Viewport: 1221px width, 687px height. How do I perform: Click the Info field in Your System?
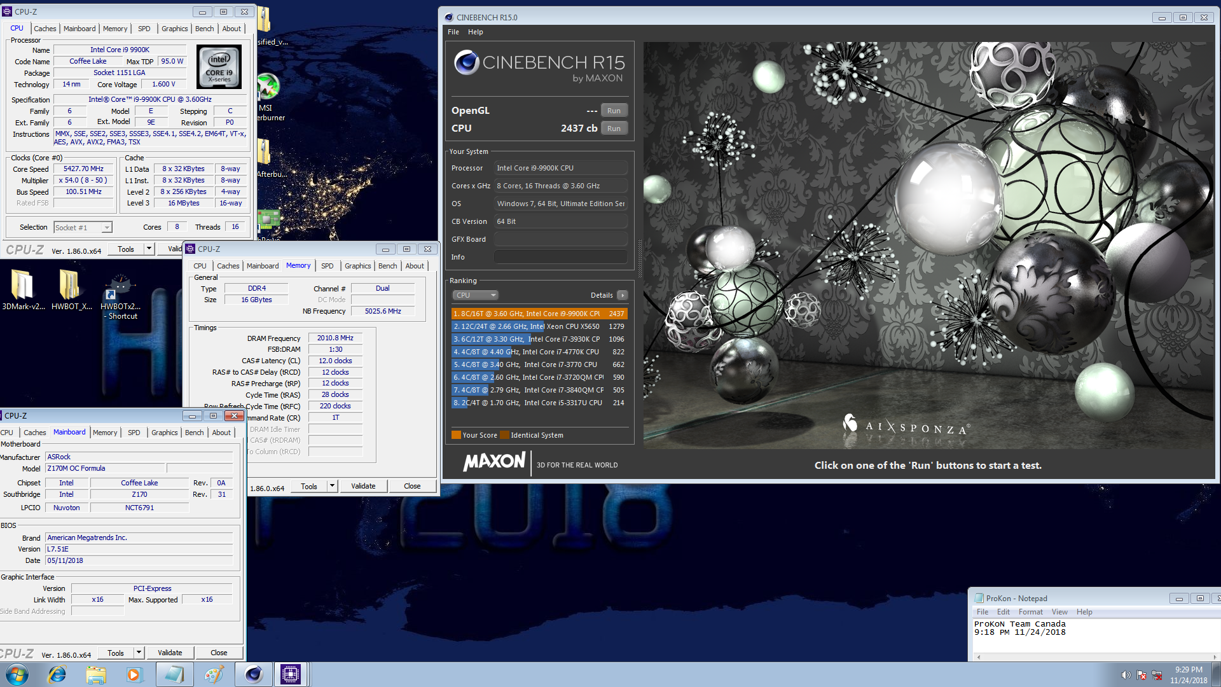[561, 257]
